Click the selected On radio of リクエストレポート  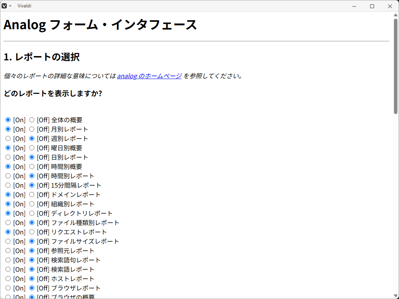(8, 232)
